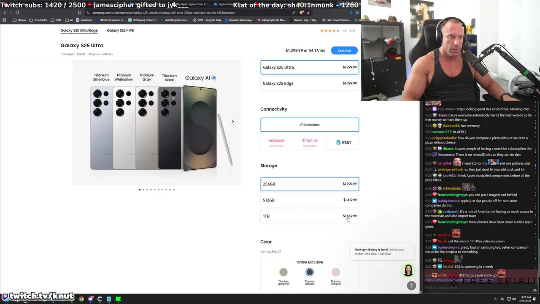Image resolution: width=540 pixels, height=304 pixels.
Task: Click the browser address bar URL
Action: [164, 13]
